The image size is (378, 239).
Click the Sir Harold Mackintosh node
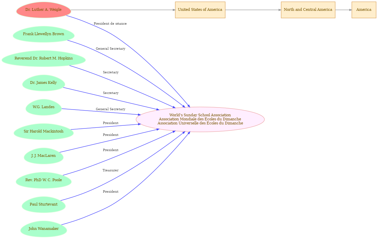coord(44,132)
